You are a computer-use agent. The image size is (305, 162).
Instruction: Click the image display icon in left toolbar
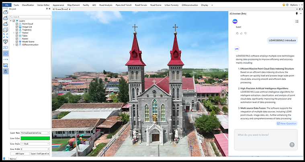point(6,66)
